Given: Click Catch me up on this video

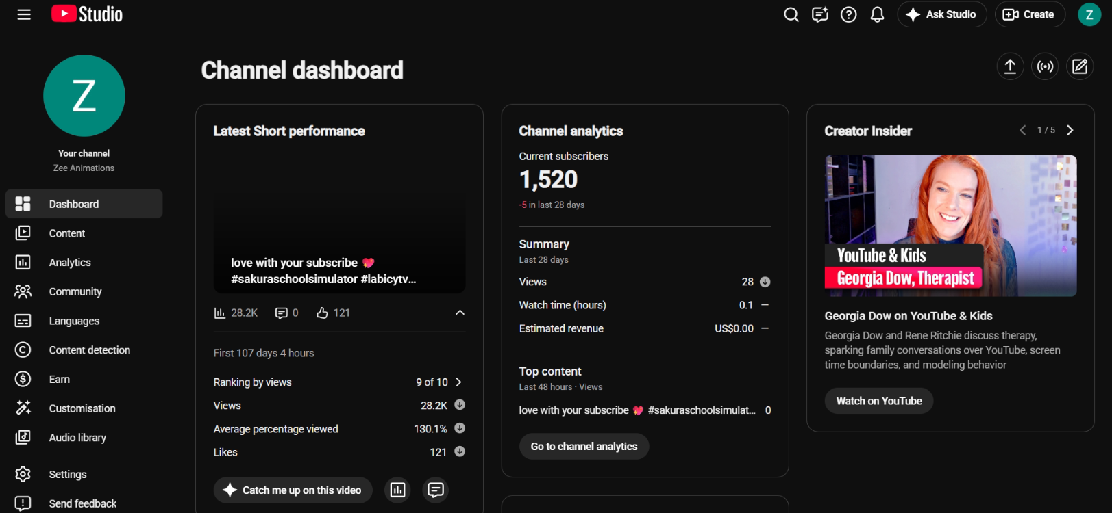Looking at the screenshot, I should coord(293,490).
